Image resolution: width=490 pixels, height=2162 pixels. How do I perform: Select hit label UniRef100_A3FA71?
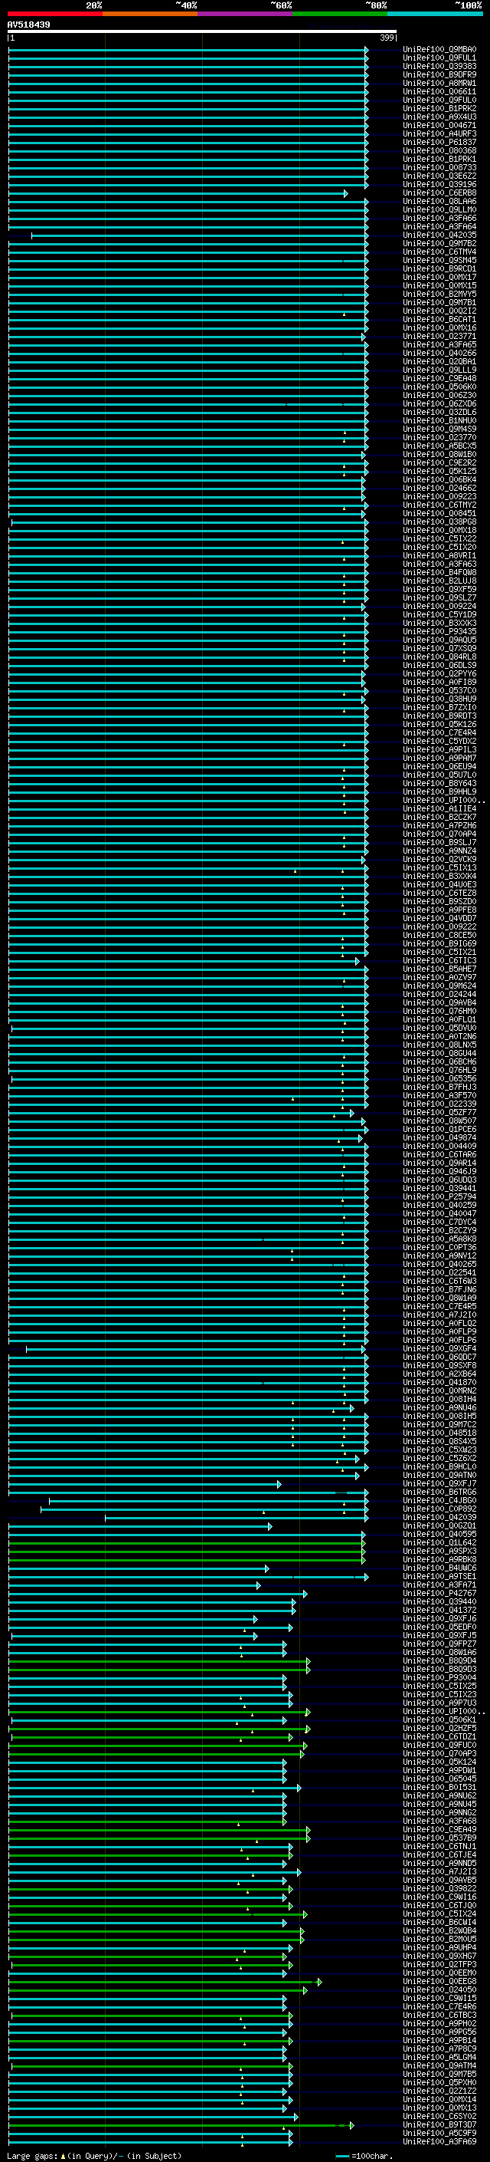(x=439, y=1584)
